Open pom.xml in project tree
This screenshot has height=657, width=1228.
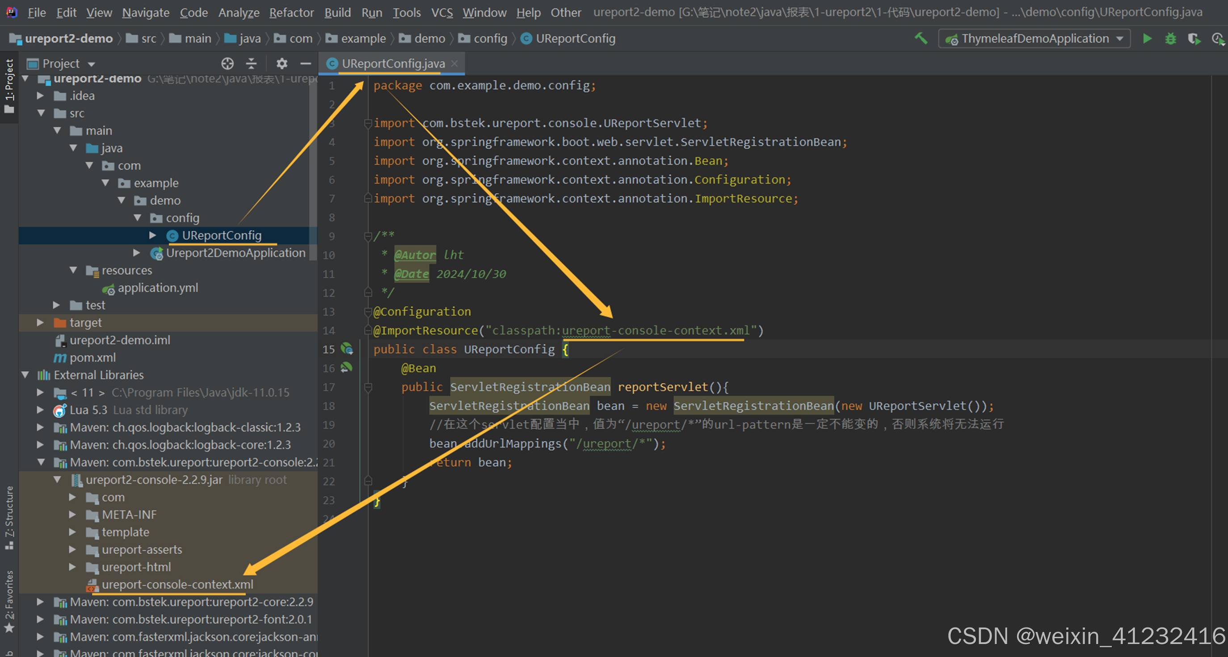[x=93, y=357]
